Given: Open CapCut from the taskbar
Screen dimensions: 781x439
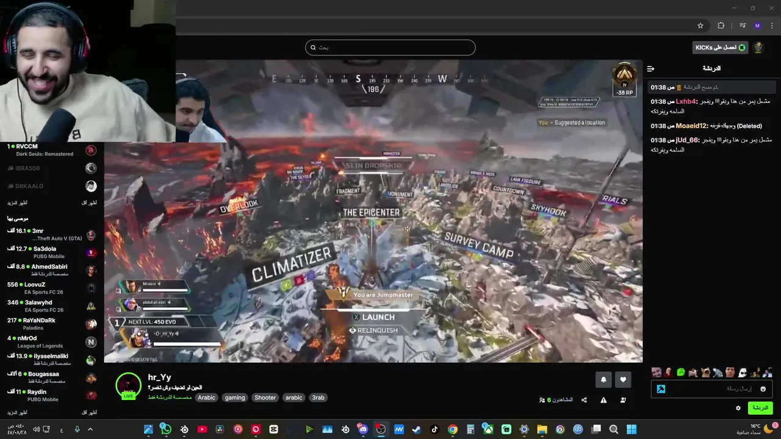Looking at the screenshot, I should (273, 429).
